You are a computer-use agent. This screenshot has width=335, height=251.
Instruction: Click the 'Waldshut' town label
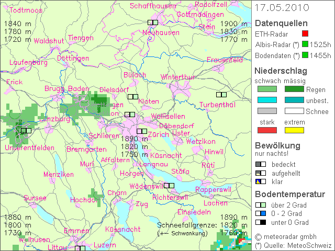pos(49,41)
